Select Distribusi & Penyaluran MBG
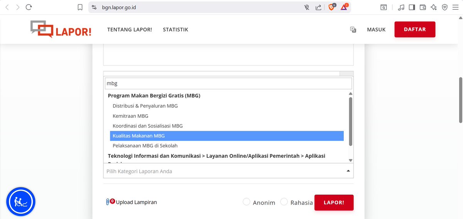The height and width of the screenshot is (219, 463). (227, 106)
